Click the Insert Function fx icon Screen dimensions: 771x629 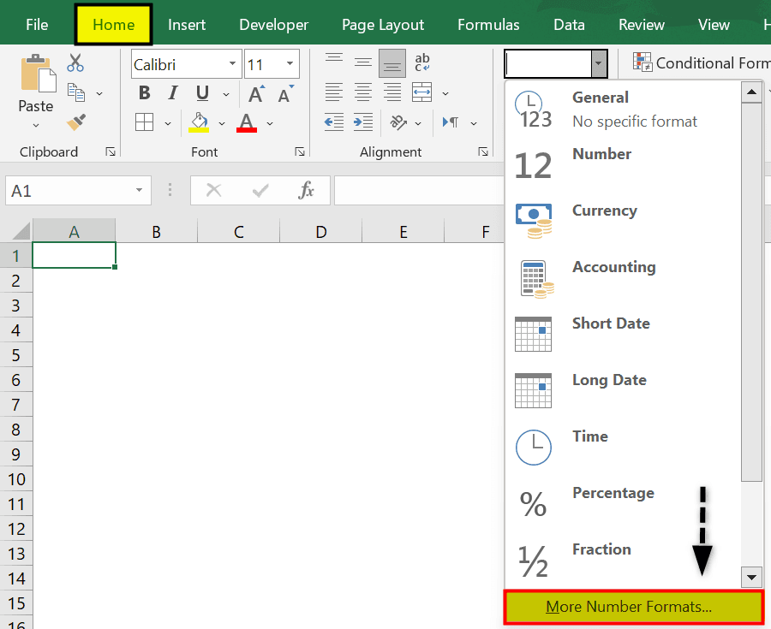point(306,190)
